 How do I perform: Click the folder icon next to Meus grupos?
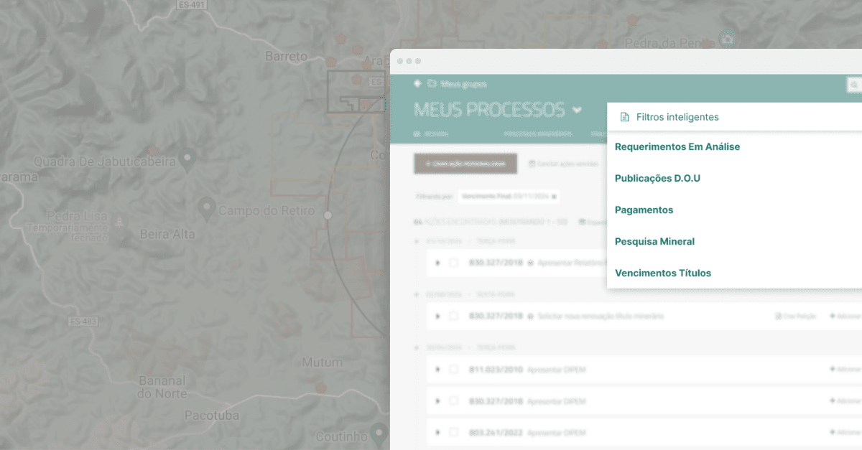(432, 83)
